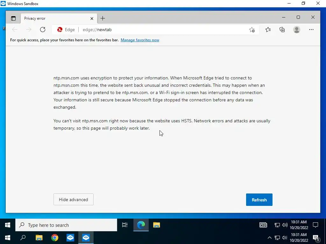The width and height of the screenshot is (326, 244).
Task: Click the host volume tray icon
Action: (x=285, y=238)
